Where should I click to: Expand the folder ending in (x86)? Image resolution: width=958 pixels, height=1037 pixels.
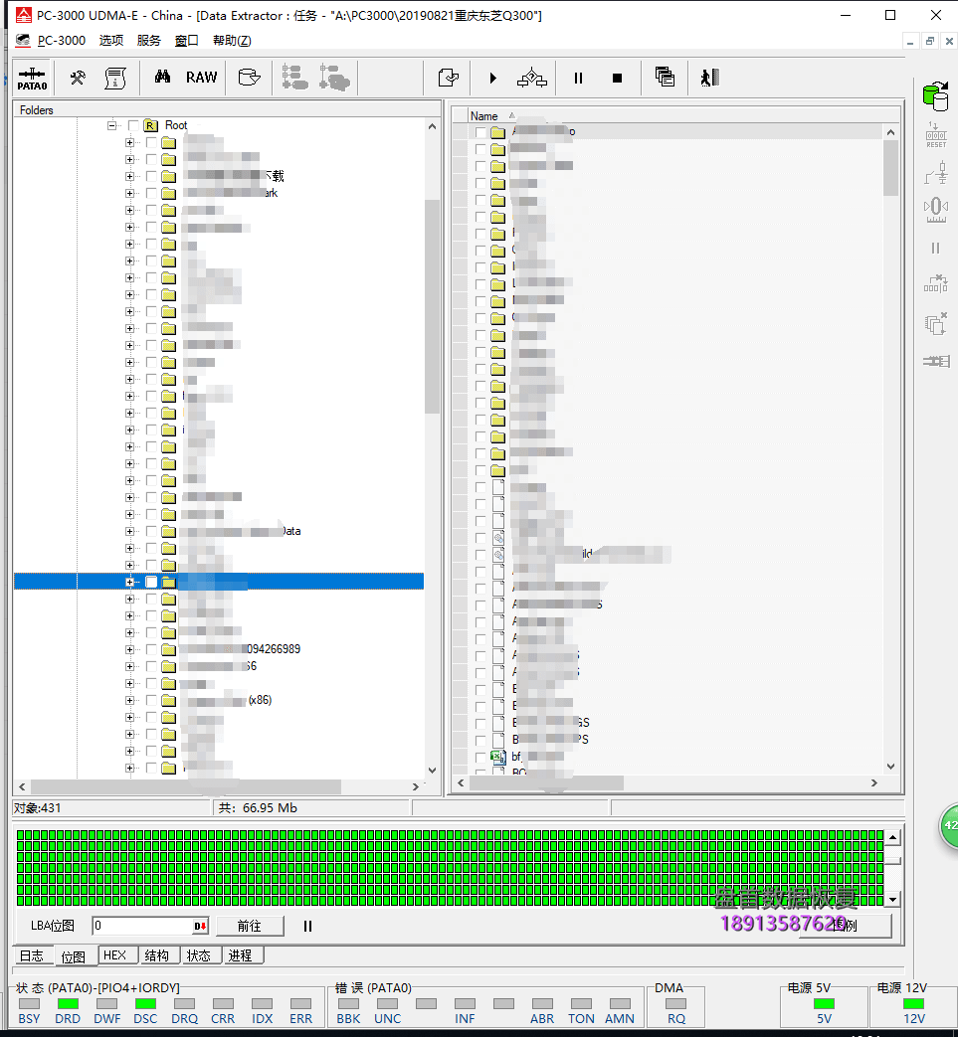pos(129,700)
